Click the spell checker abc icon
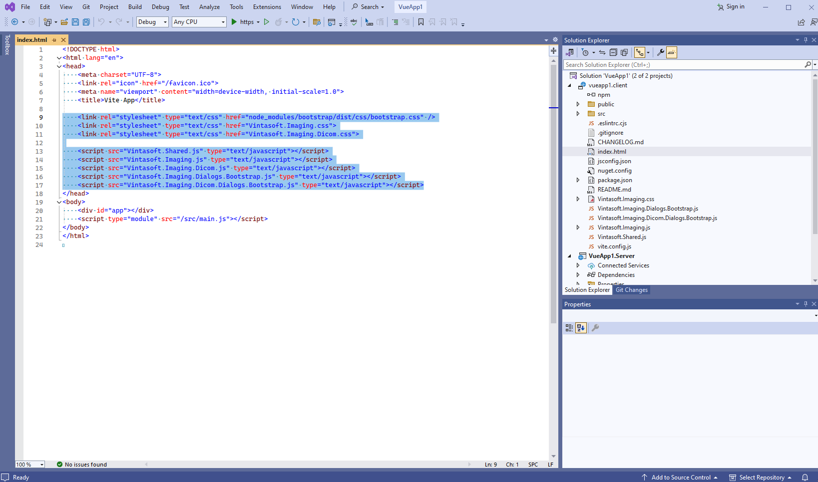The width and height of the screenshot is (818, 482). click(x=354, y=22)
